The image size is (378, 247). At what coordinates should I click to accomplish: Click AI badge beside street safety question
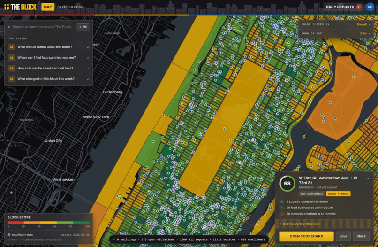click(x=12, y=68)
